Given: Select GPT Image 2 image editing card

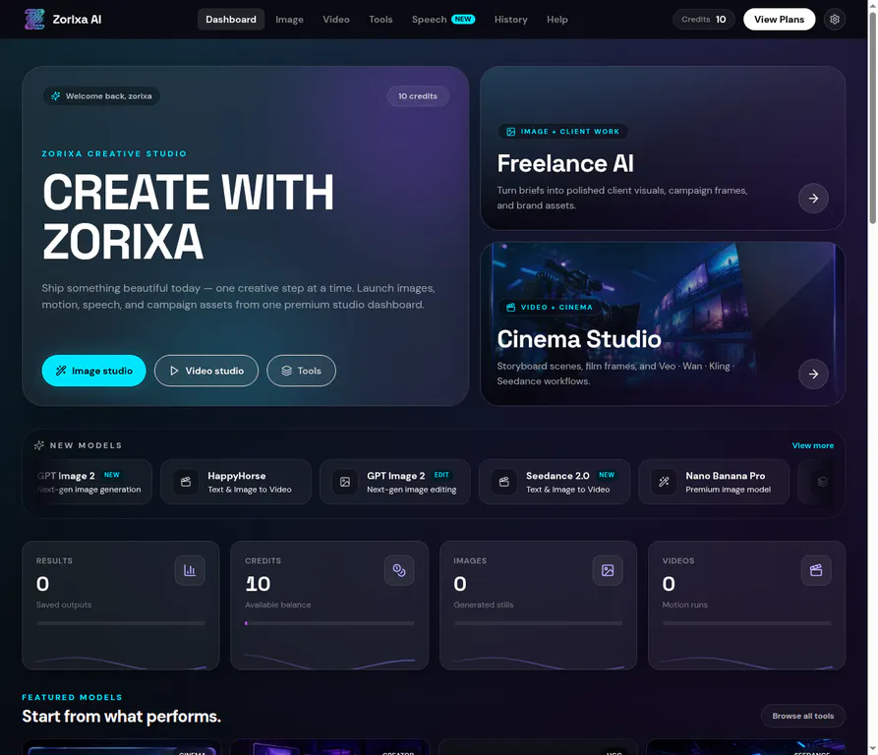Looking at the screenshot, I should click(395, 482).
